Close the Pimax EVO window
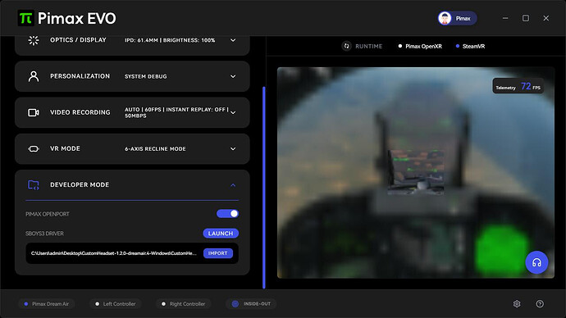 (x=545, y=18)
